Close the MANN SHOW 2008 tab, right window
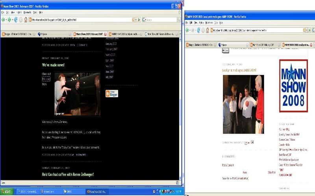The image size is (315, 196). (311, 45)
